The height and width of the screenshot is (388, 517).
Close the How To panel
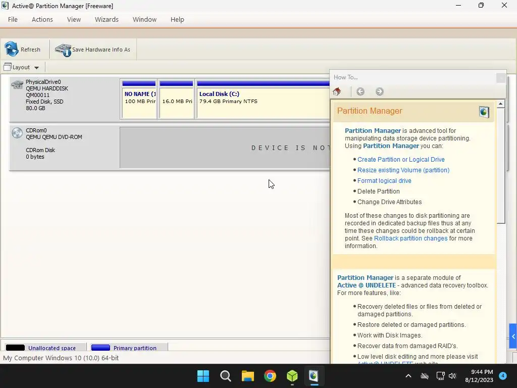[x=500, y=77]
